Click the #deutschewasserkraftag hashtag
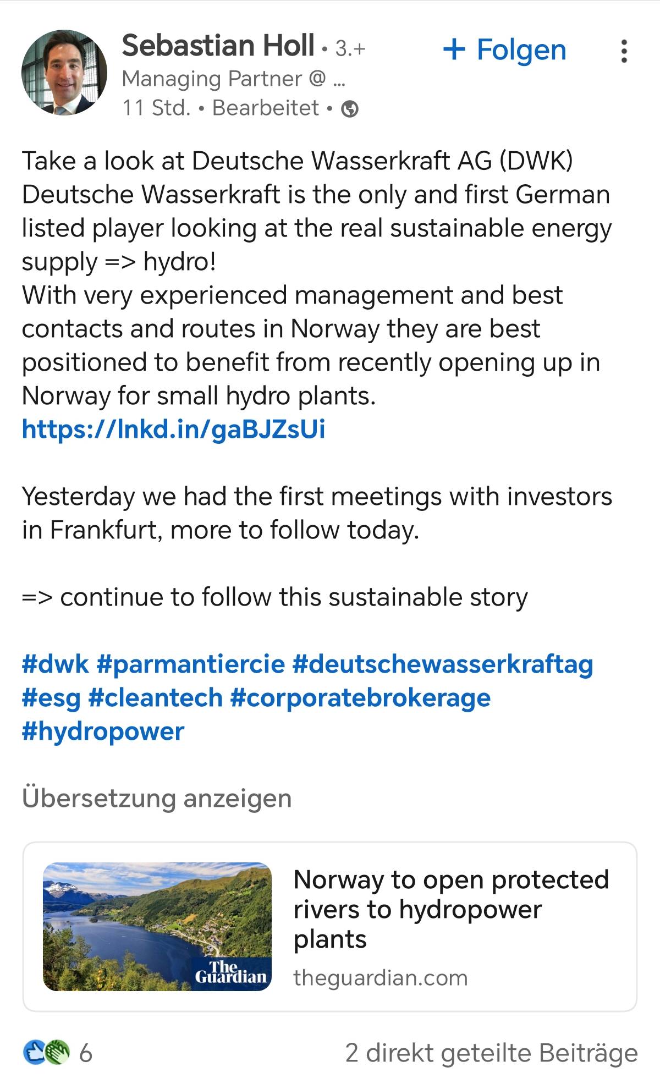This screenshot has width=660, height=1089. click(x=442, y=664)
